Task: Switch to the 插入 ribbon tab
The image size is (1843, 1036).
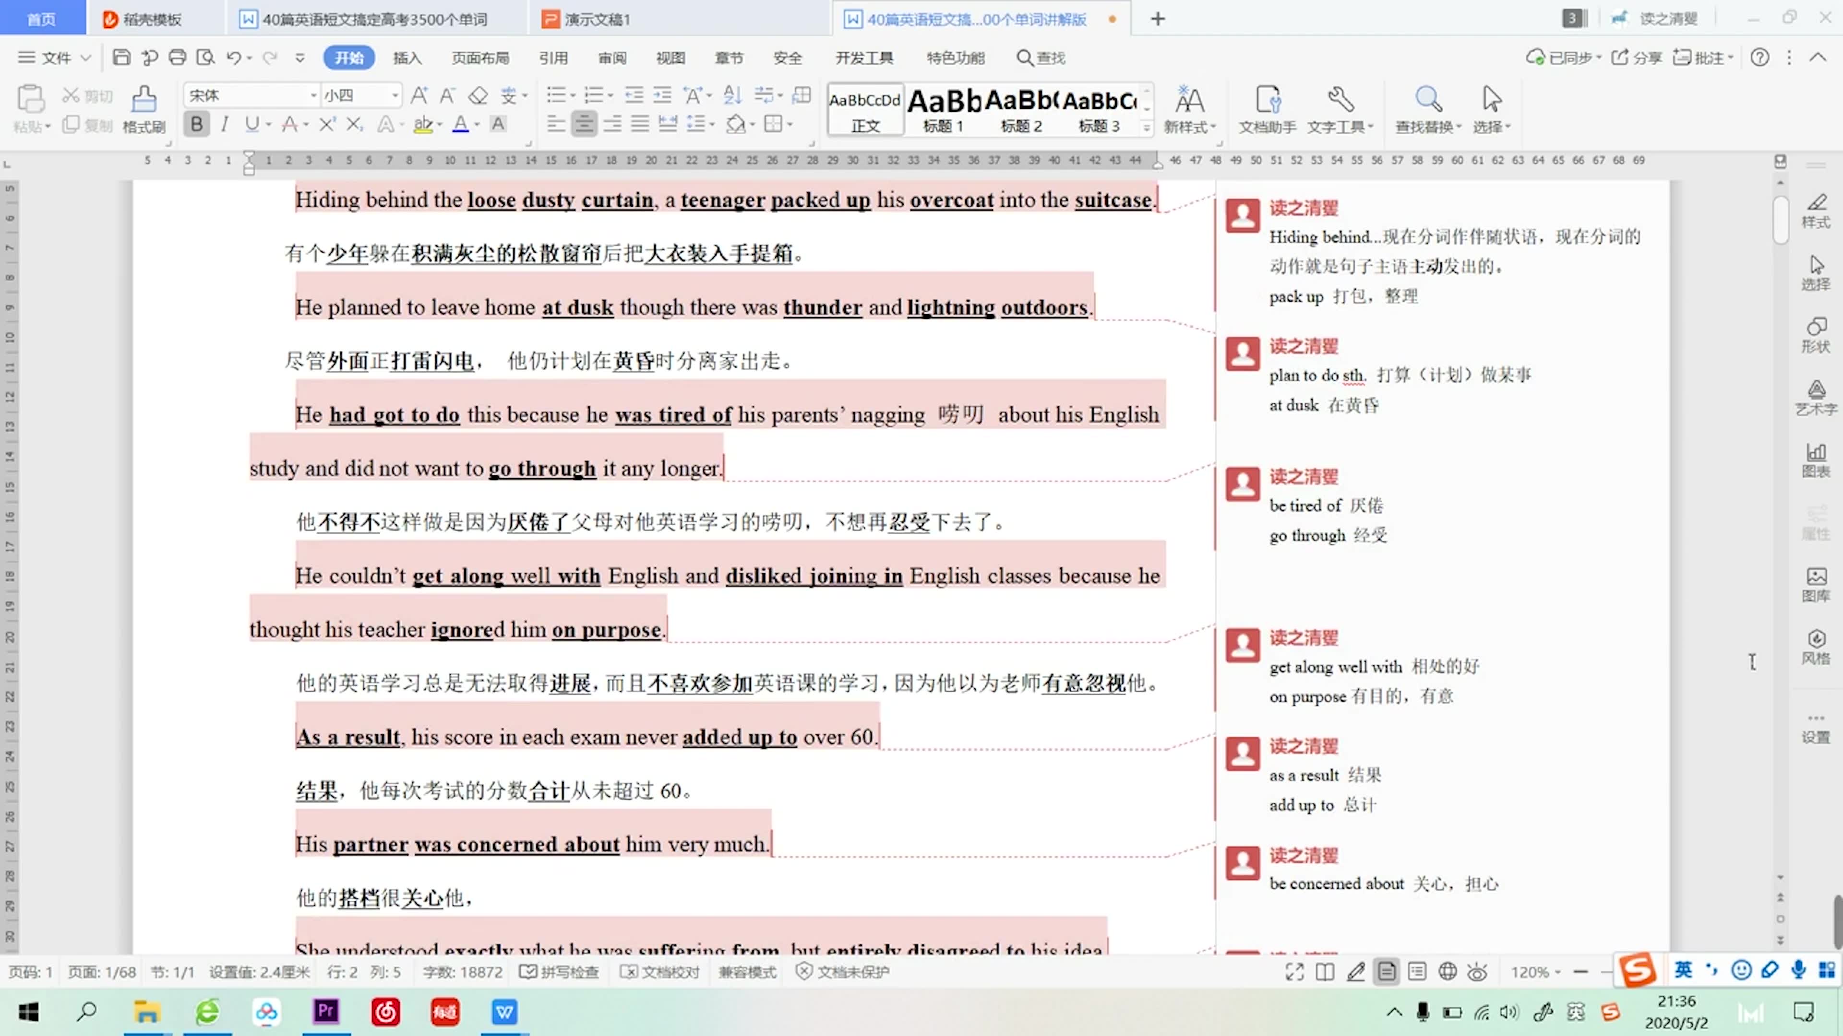Action: (407, 58)
